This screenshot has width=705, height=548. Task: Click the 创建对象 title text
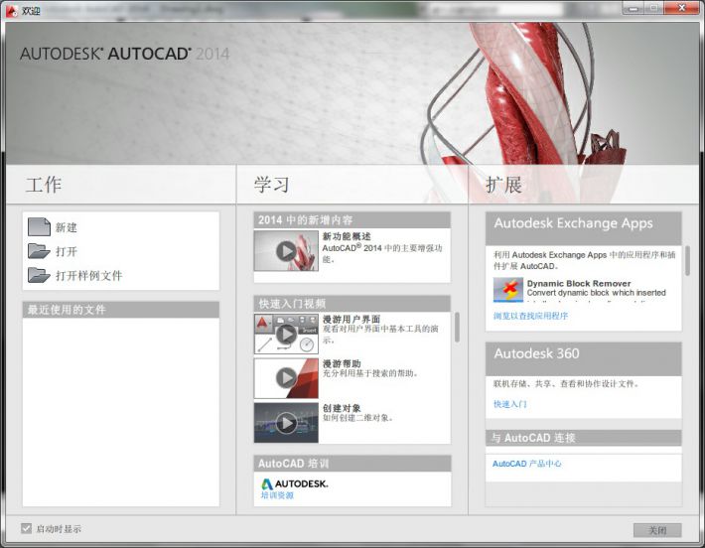(342, 408)
